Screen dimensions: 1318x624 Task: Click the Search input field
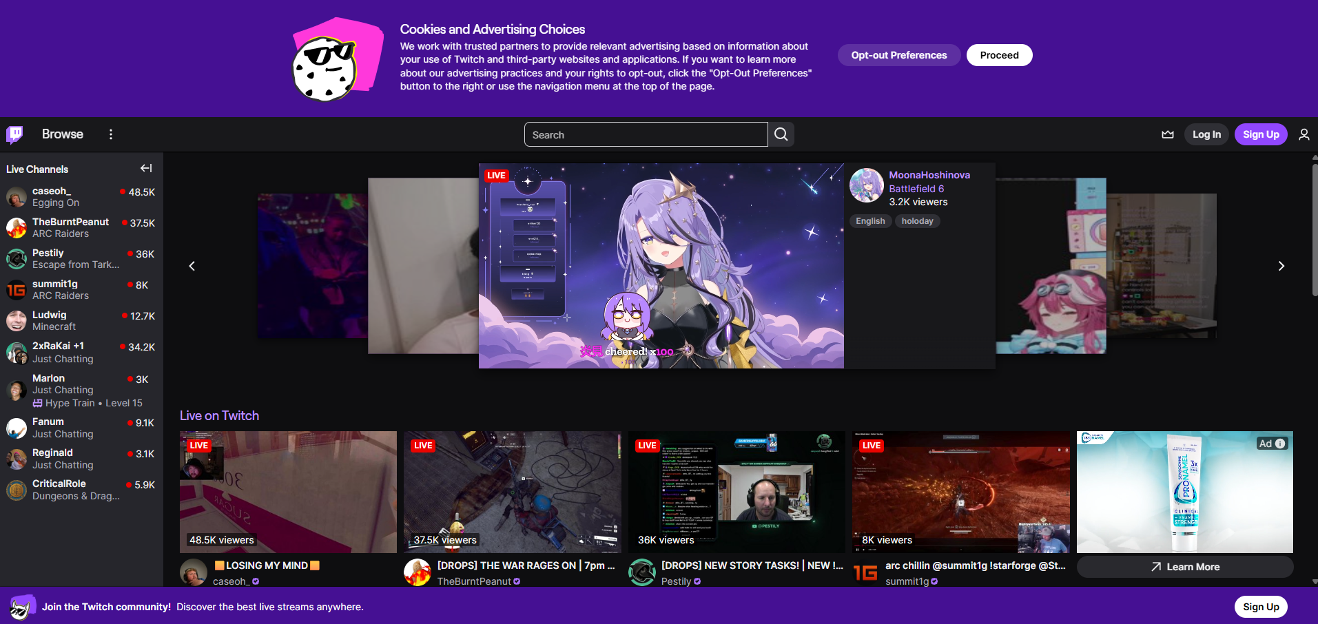(646, 134)
